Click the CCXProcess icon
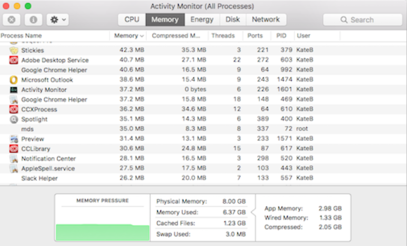The width and height of the screenshot is (407, 246). tap(14, 109)
